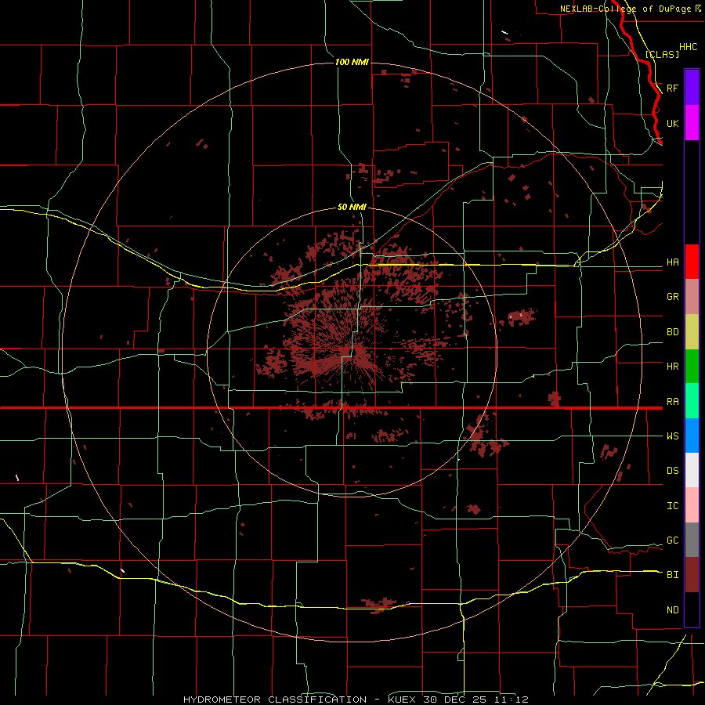Image resolution: width=705 pixels, height=705 pixels.
Task: Click the gray GC legend color swatch
Action: click(x=692, y=540)
